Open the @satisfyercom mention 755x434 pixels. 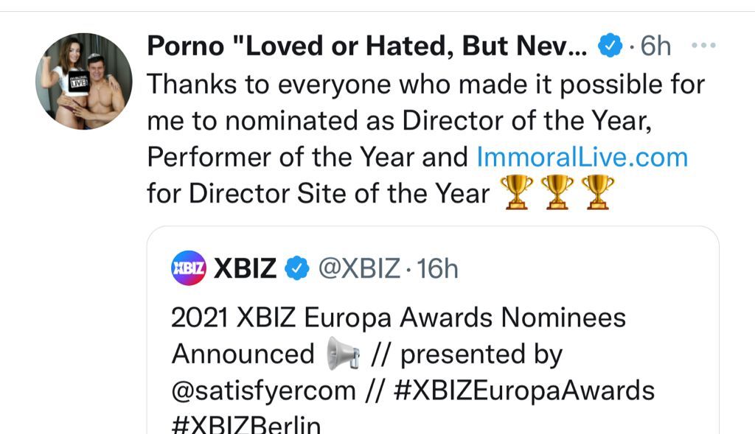point(263,391)
